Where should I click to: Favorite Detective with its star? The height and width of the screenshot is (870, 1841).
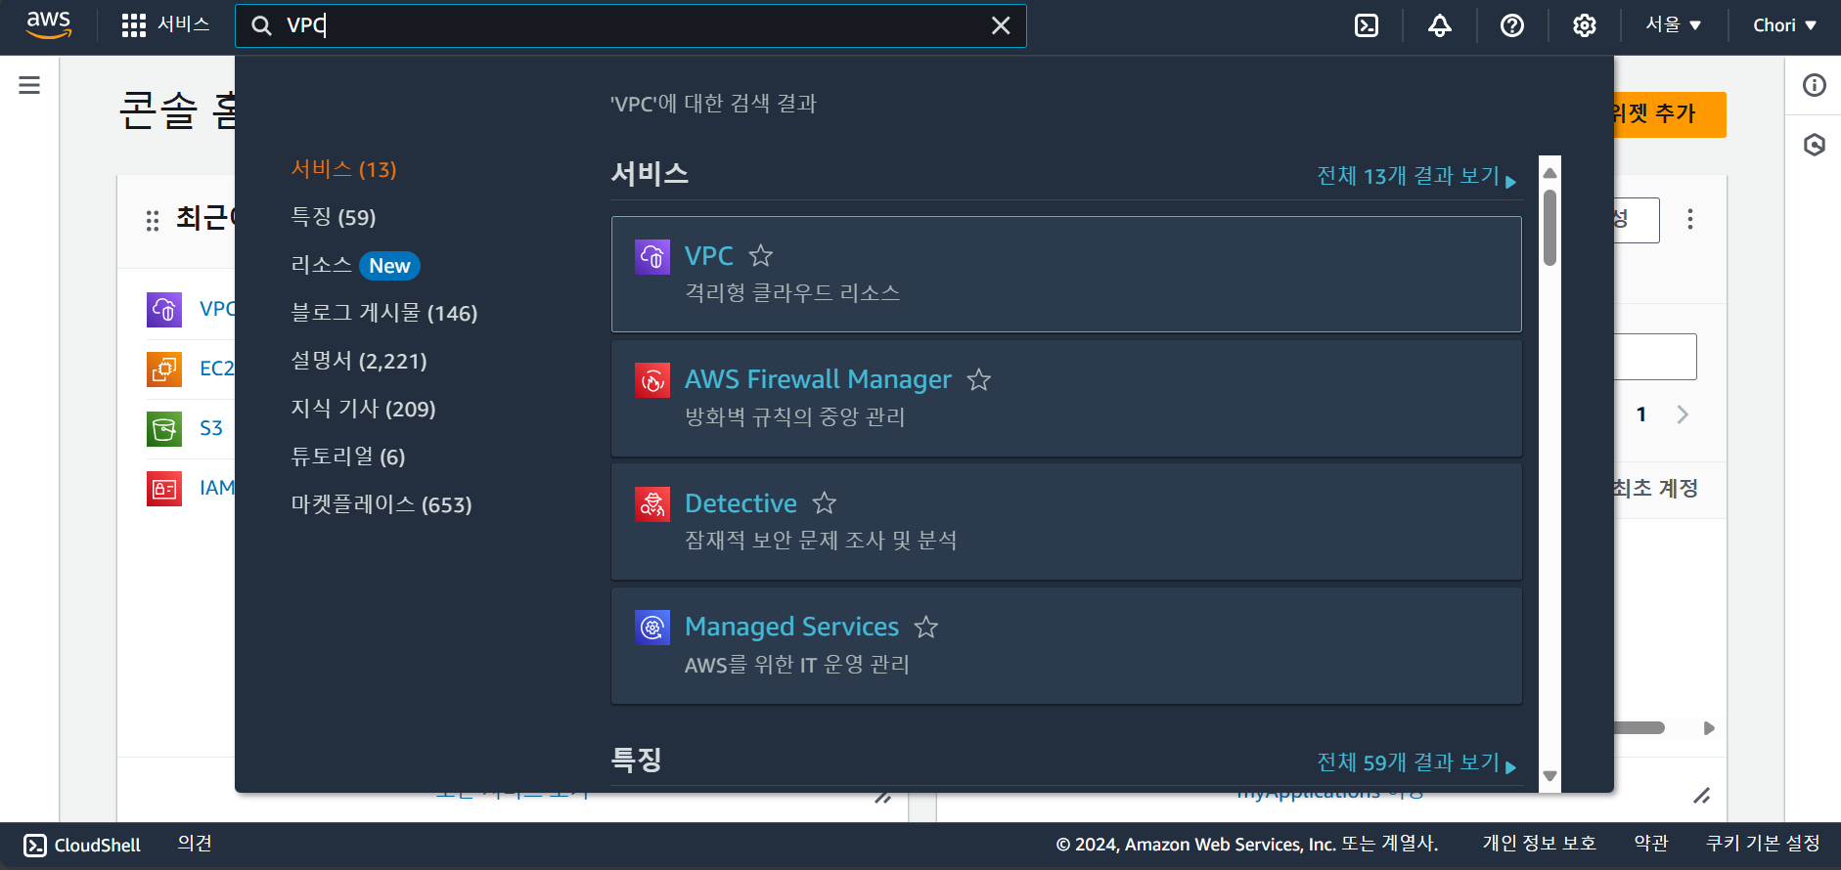(824, 503)
